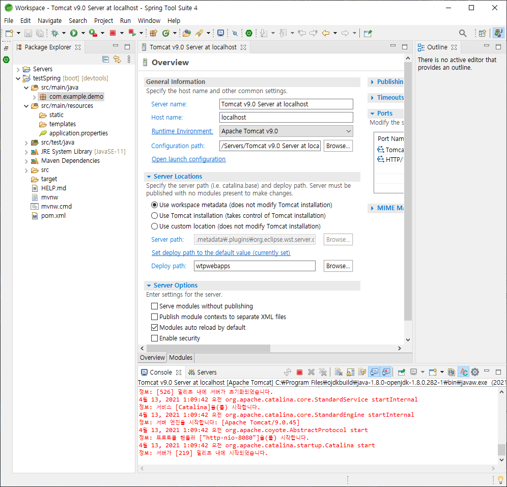Check the 'Enable security' checkbox
507x487 pixels.
pos(155,338)
